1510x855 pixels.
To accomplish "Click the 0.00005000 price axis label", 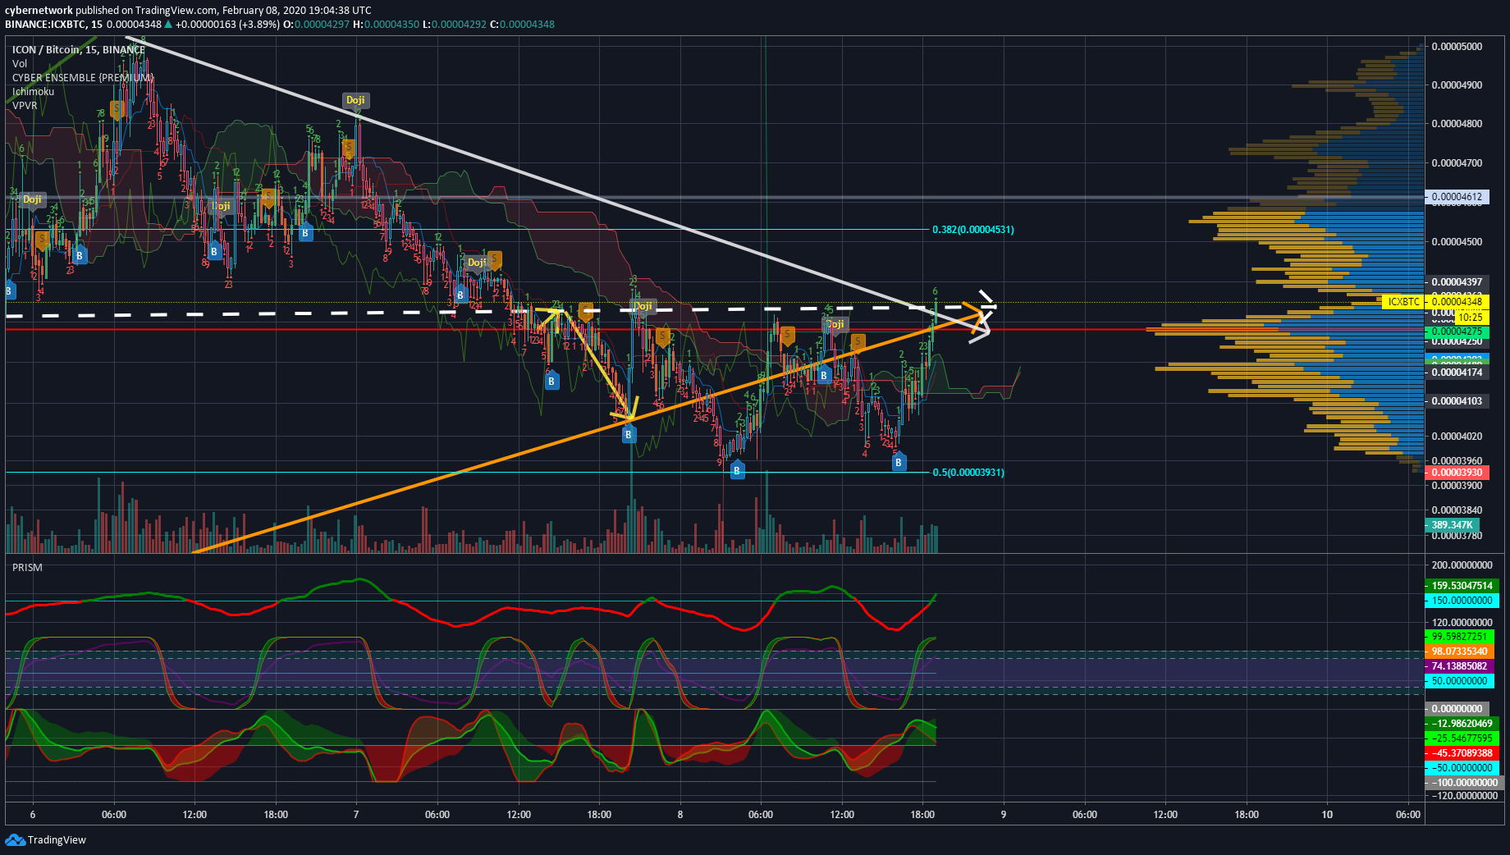I will pos(1457,47).
